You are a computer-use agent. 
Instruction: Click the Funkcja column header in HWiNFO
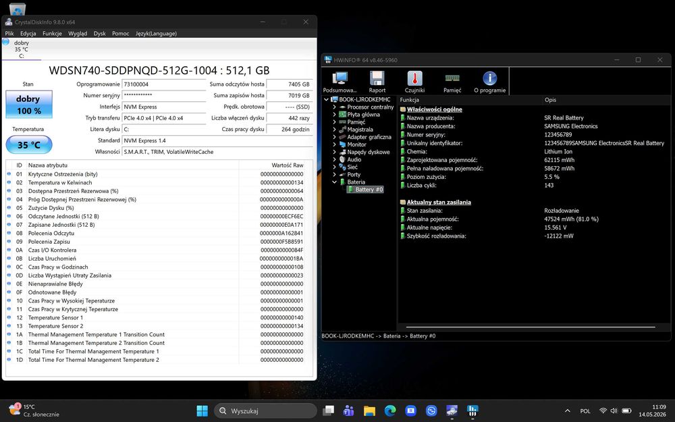tap(470, 100)
